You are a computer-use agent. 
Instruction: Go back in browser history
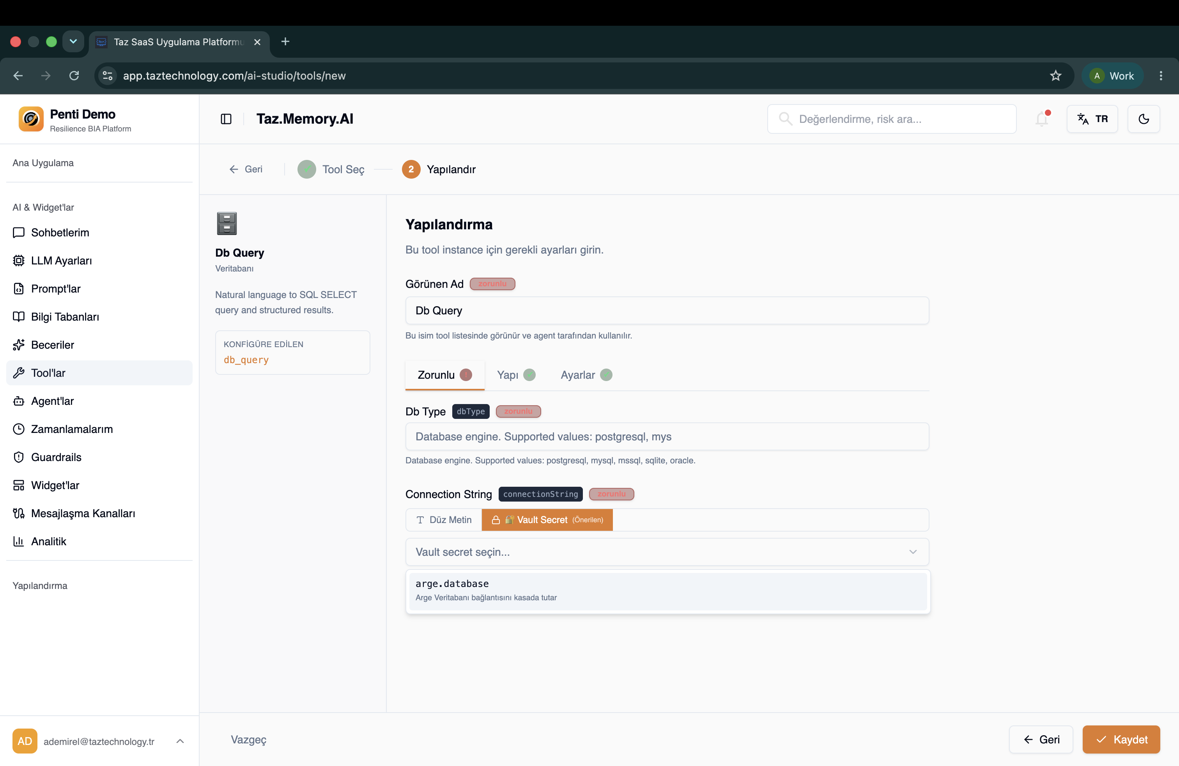(x=18, y=76)
